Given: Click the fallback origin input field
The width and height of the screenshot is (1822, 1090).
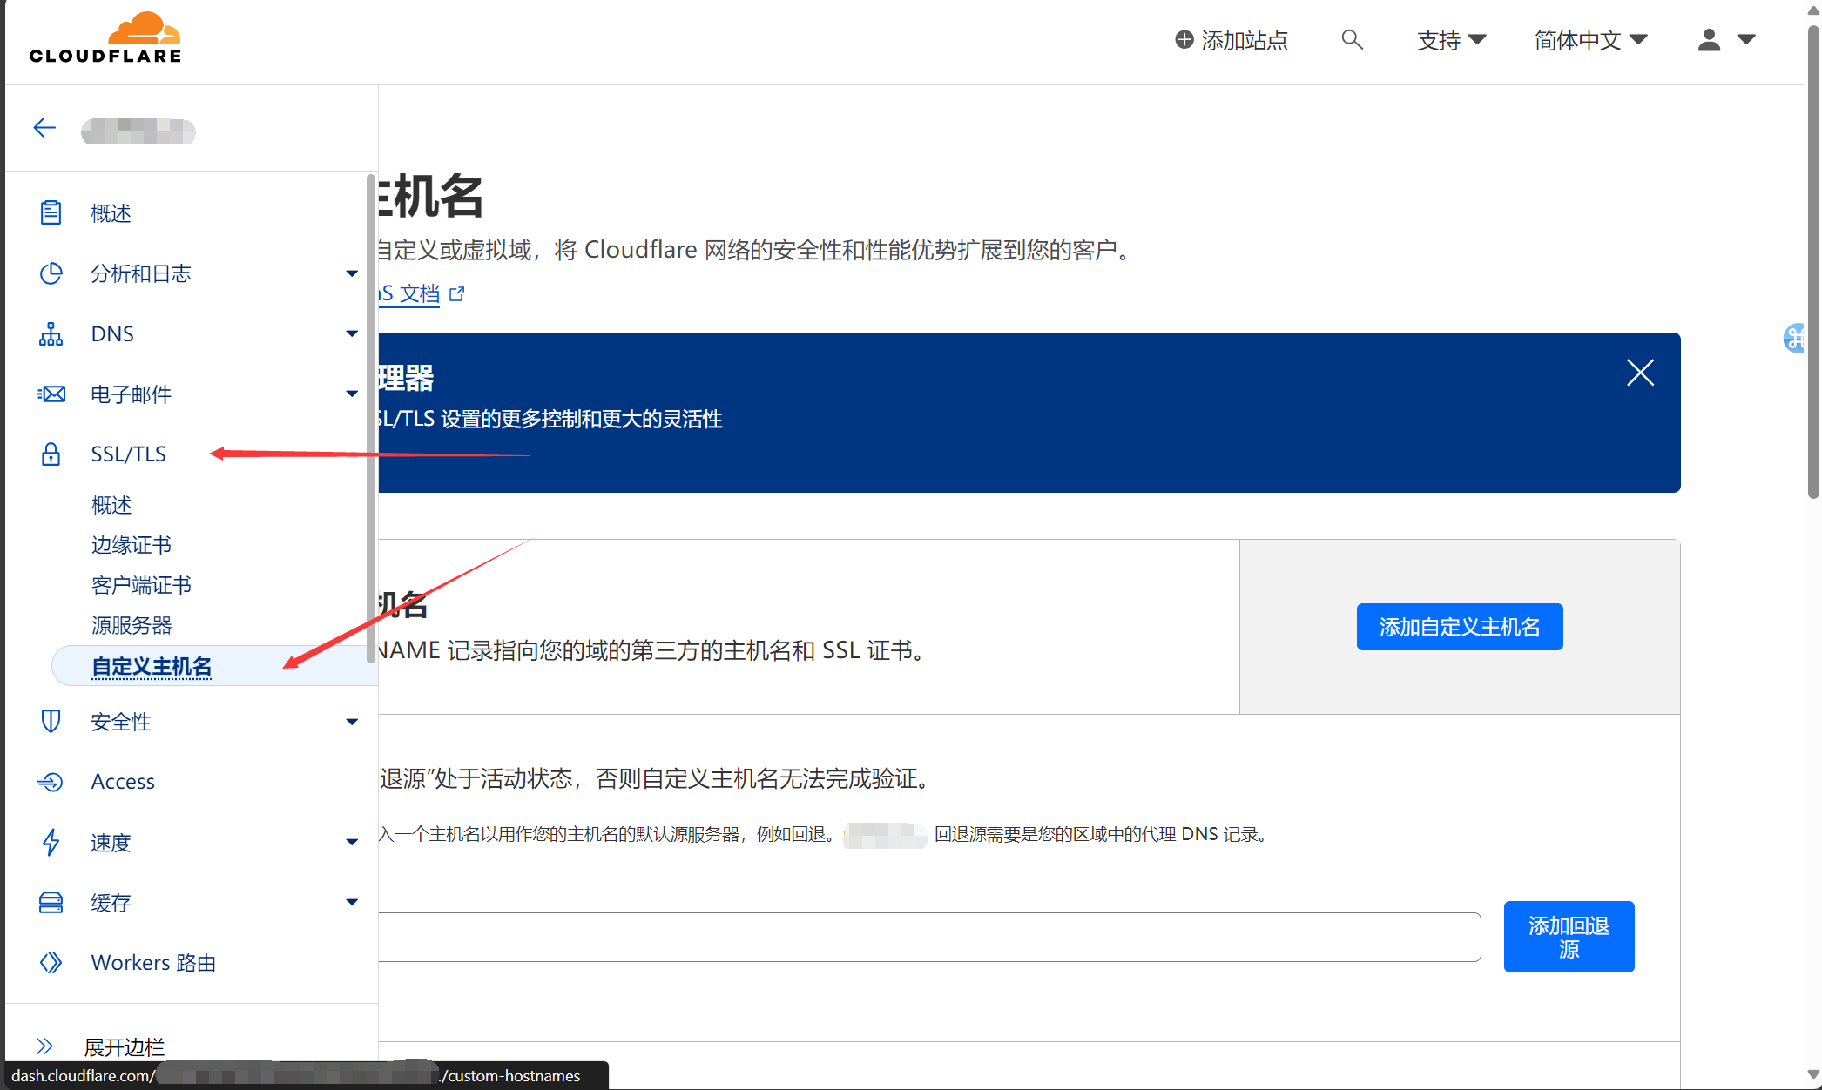Looking at the screenshot, I should 928,937.
